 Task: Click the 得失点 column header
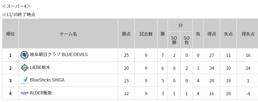point(248,34)
